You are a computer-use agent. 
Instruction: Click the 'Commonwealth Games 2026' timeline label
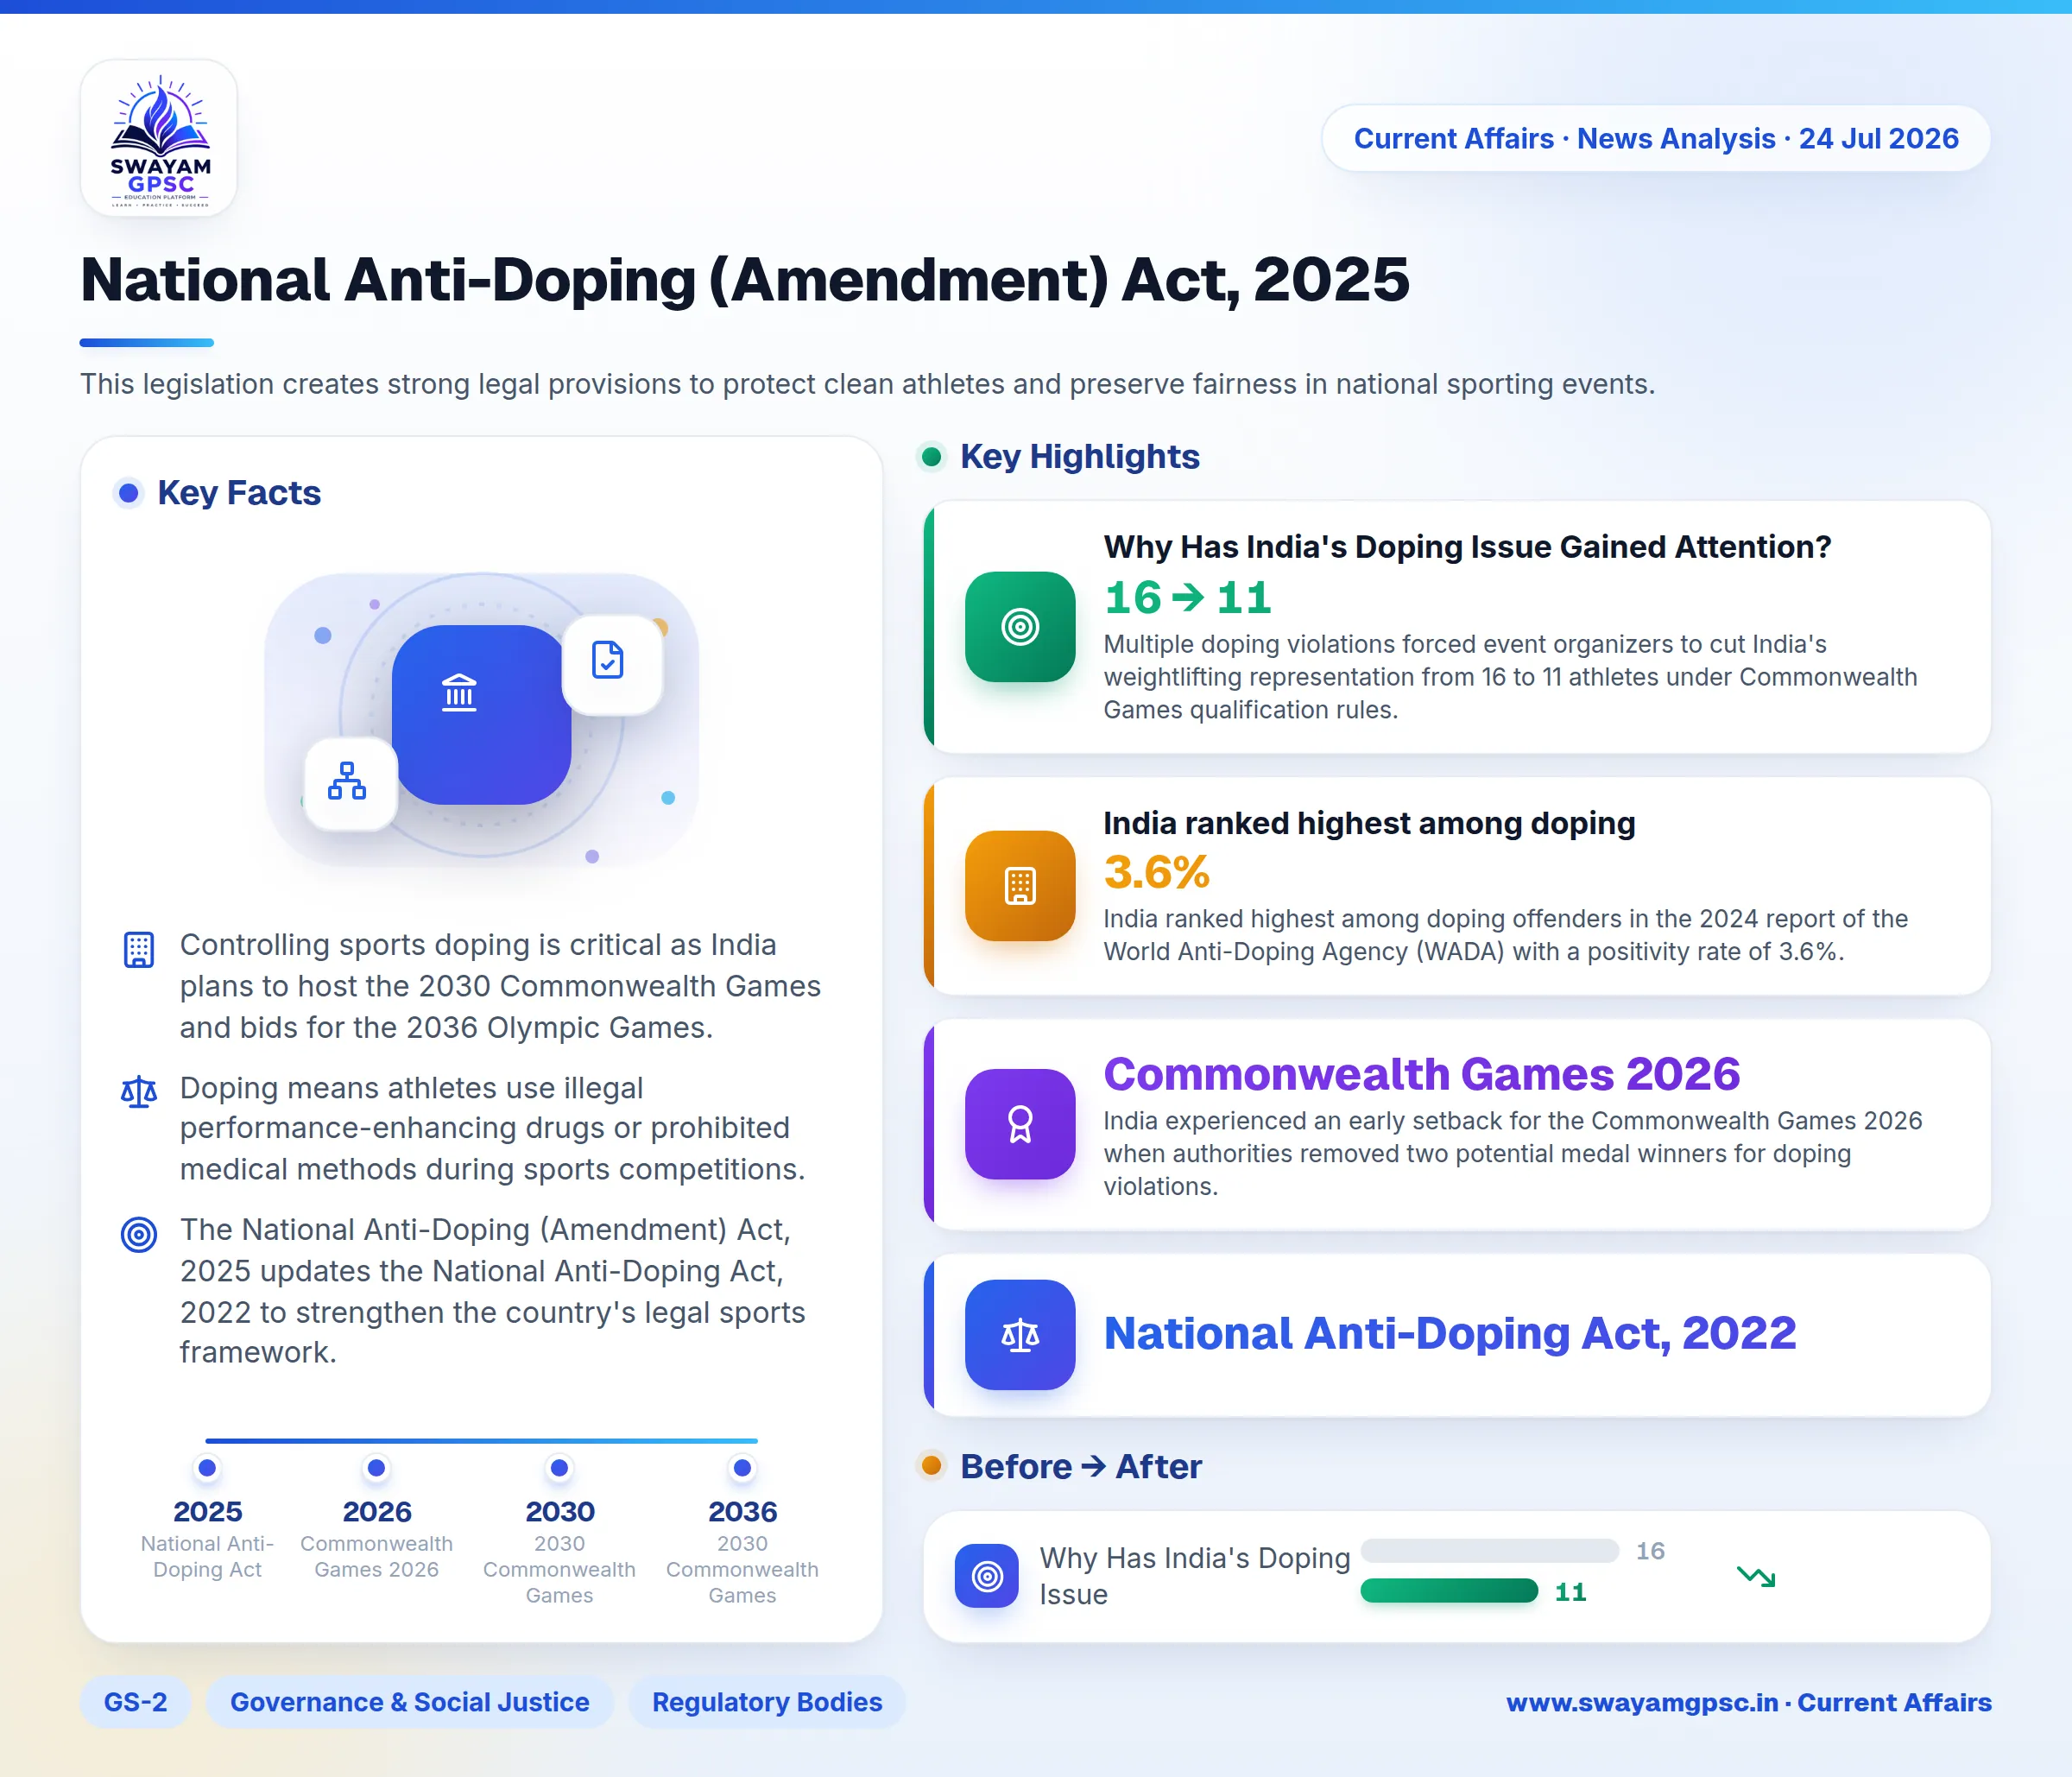(x=376, y=1556)
